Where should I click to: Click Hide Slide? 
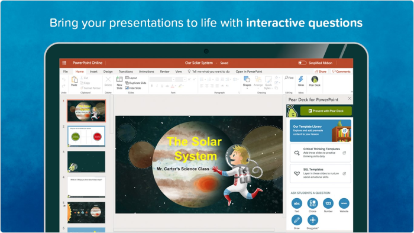tap(133, 88)
